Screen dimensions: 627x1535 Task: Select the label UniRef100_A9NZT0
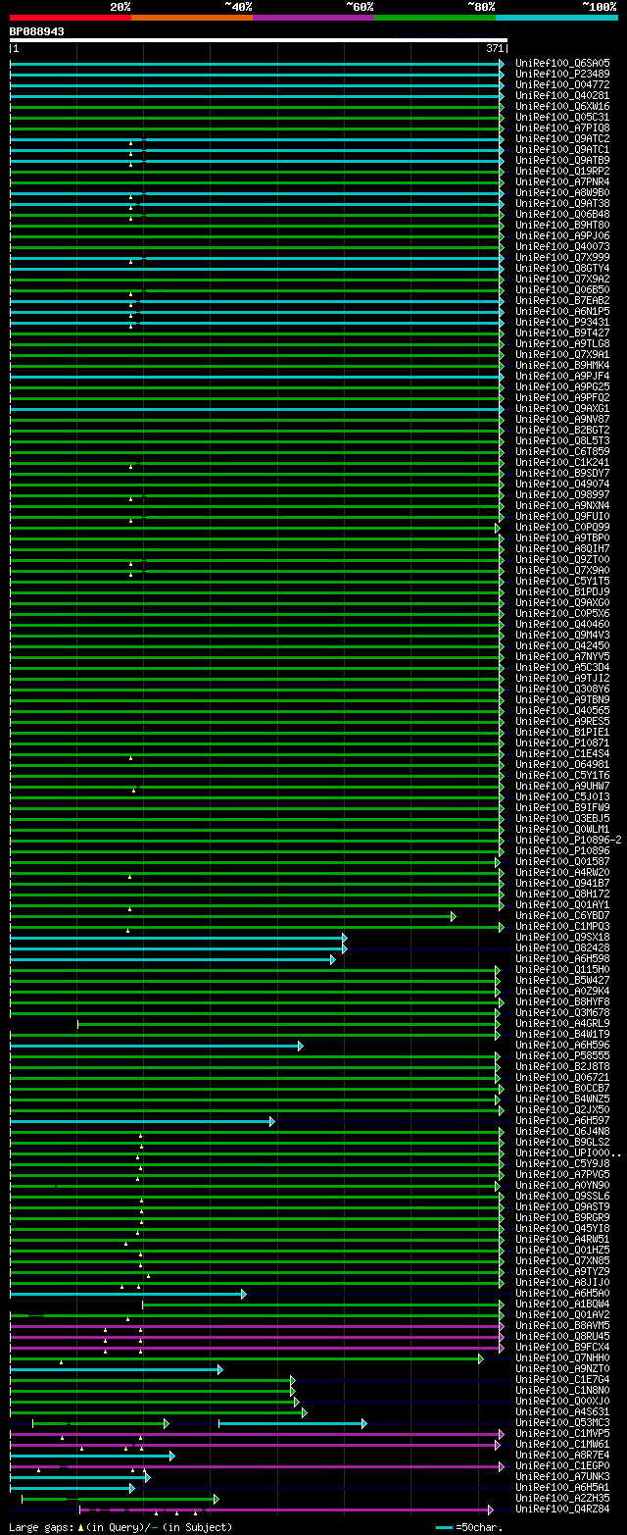(561, 1368)
